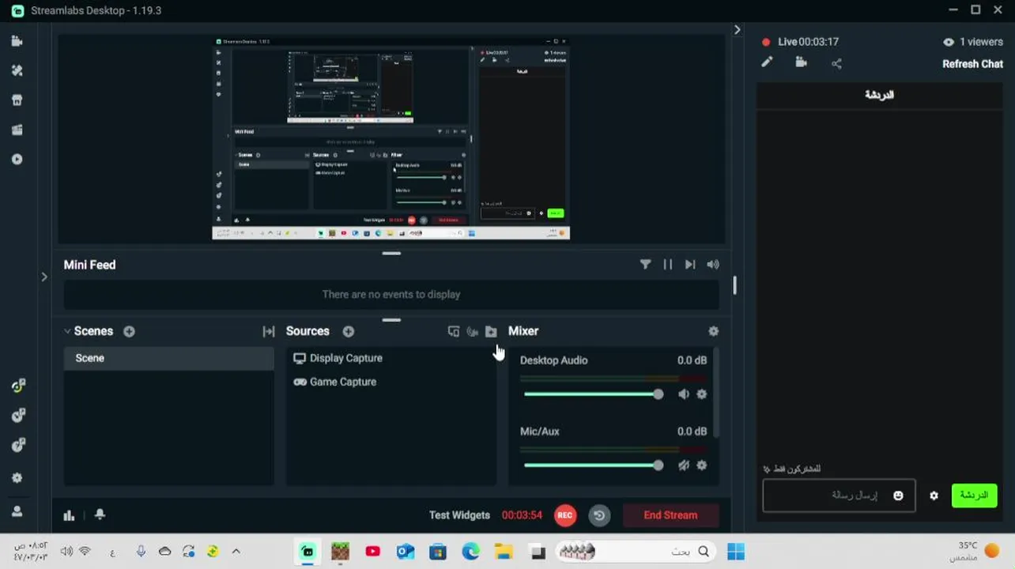The image size is (1015, 569).
Task: Open Microsoft Edge from taskbar
Action: tap(471, 552)
